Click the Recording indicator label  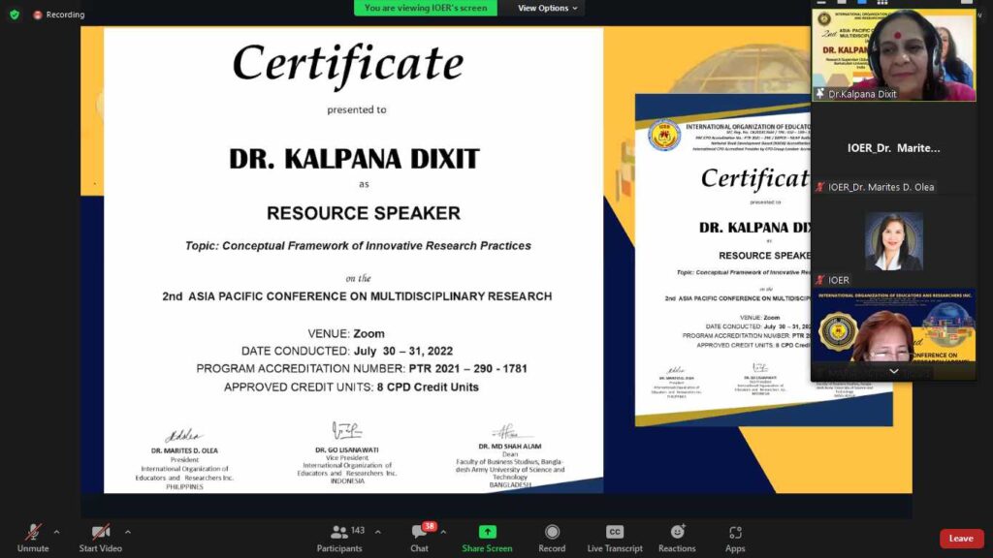click(x=65, y=15)
